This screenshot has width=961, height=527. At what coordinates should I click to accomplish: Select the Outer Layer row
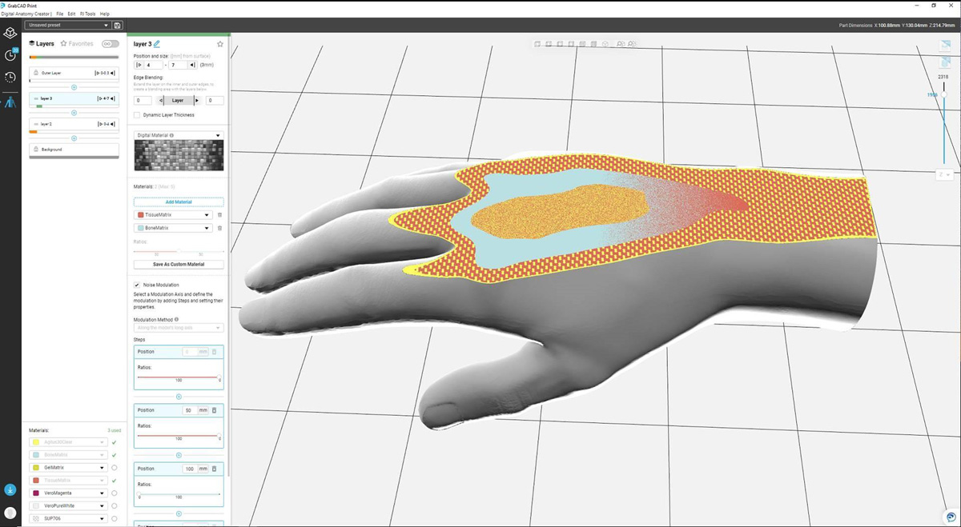coord(74,73)
